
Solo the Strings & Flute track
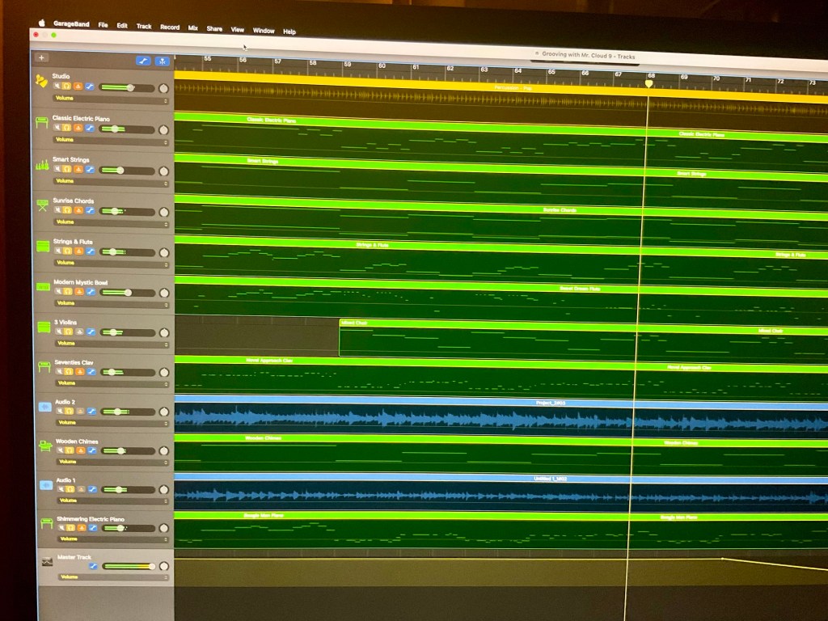69,251
